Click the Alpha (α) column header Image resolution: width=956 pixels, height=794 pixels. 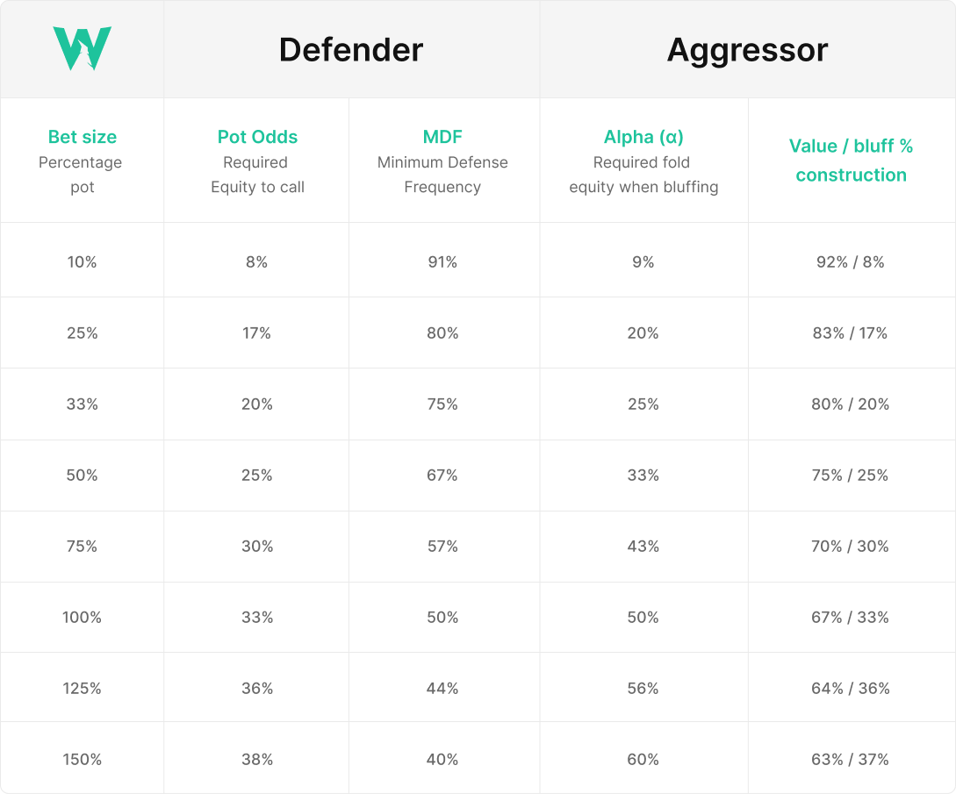[643, 137]
